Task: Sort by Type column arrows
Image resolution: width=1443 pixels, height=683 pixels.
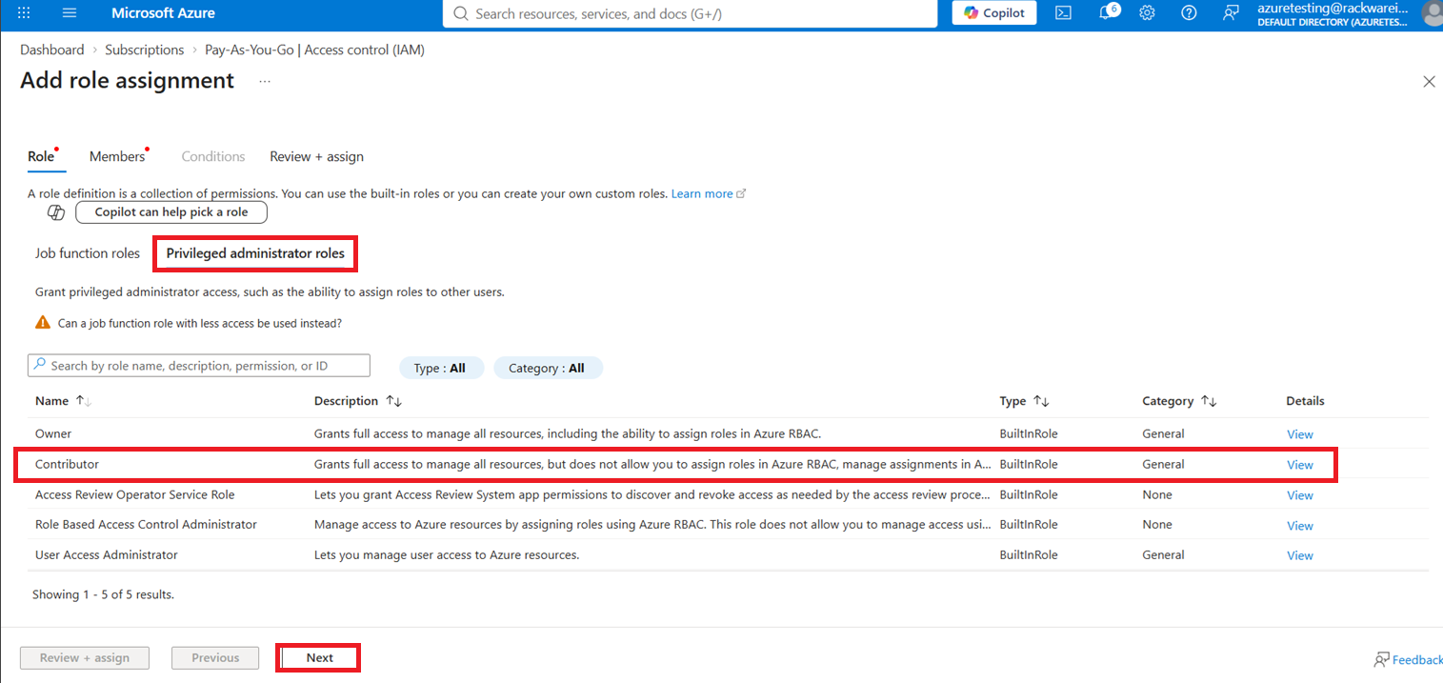Action: coord(1041,401)
